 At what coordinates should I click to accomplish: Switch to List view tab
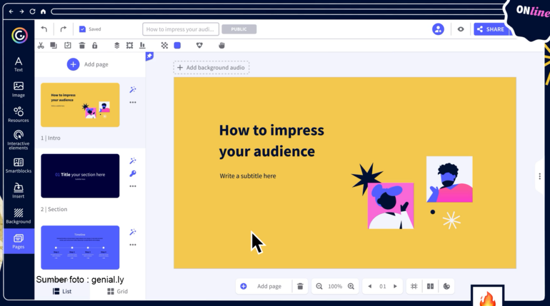point(62,292)
